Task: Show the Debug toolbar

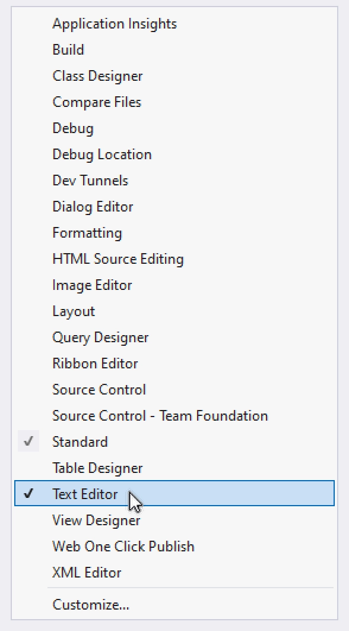Action: tap(174, 128)
